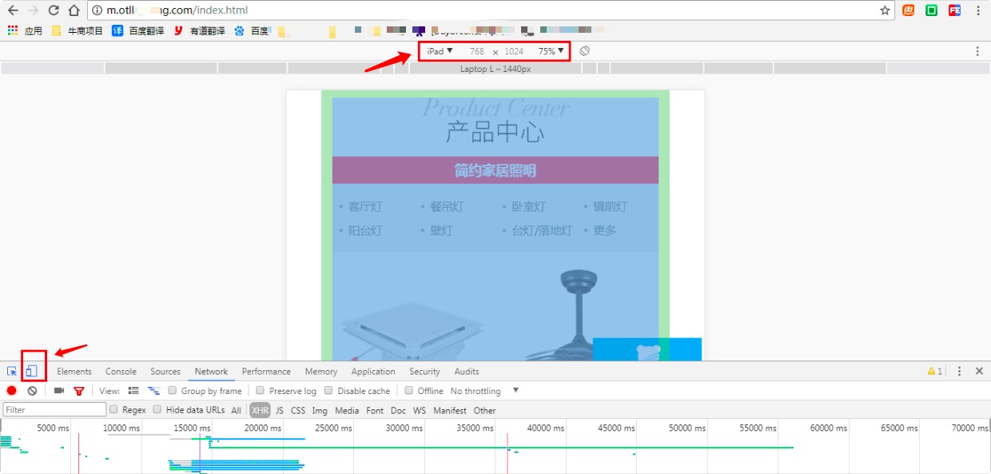Open device toolbar more options menu
Screen dimensions: 991x474
(977, 51)
